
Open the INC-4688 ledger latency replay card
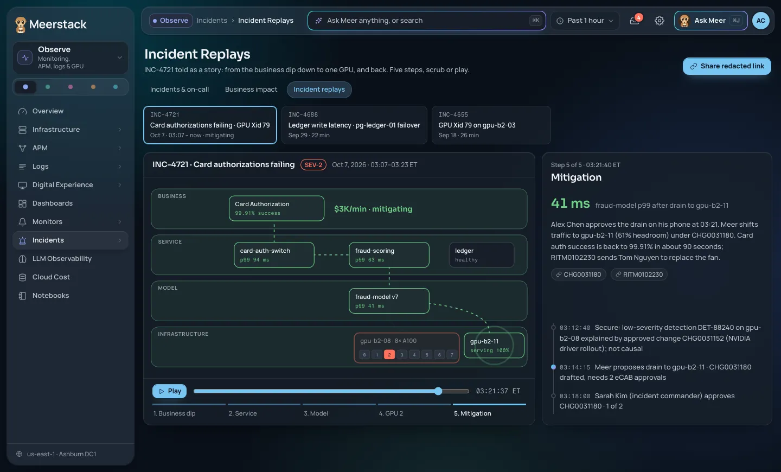tap(354, 125)
